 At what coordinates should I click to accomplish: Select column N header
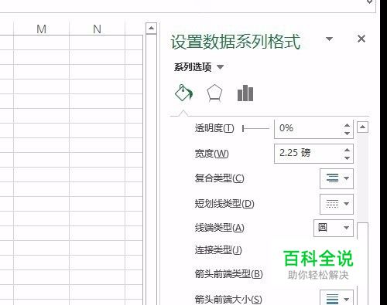pos(97,29)
